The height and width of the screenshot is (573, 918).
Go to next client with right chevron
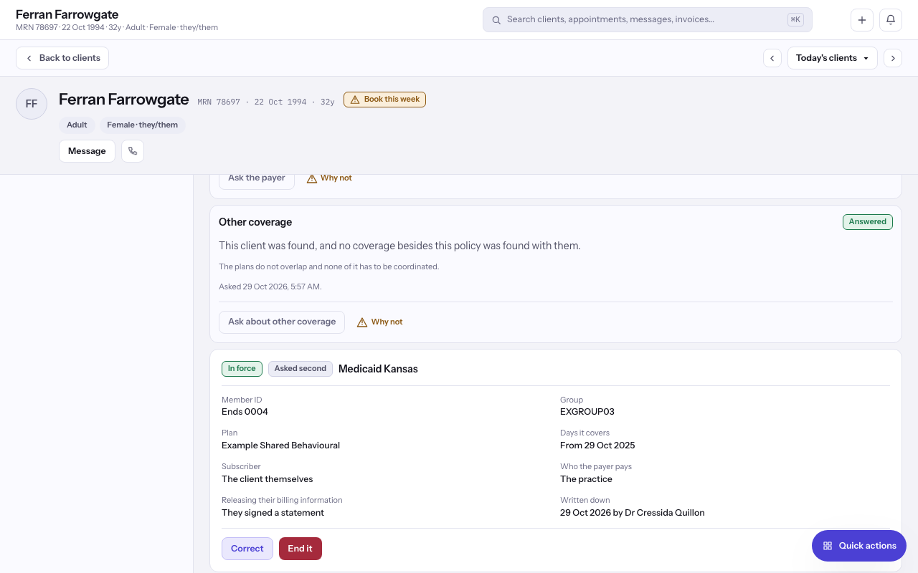click(893, 58)
